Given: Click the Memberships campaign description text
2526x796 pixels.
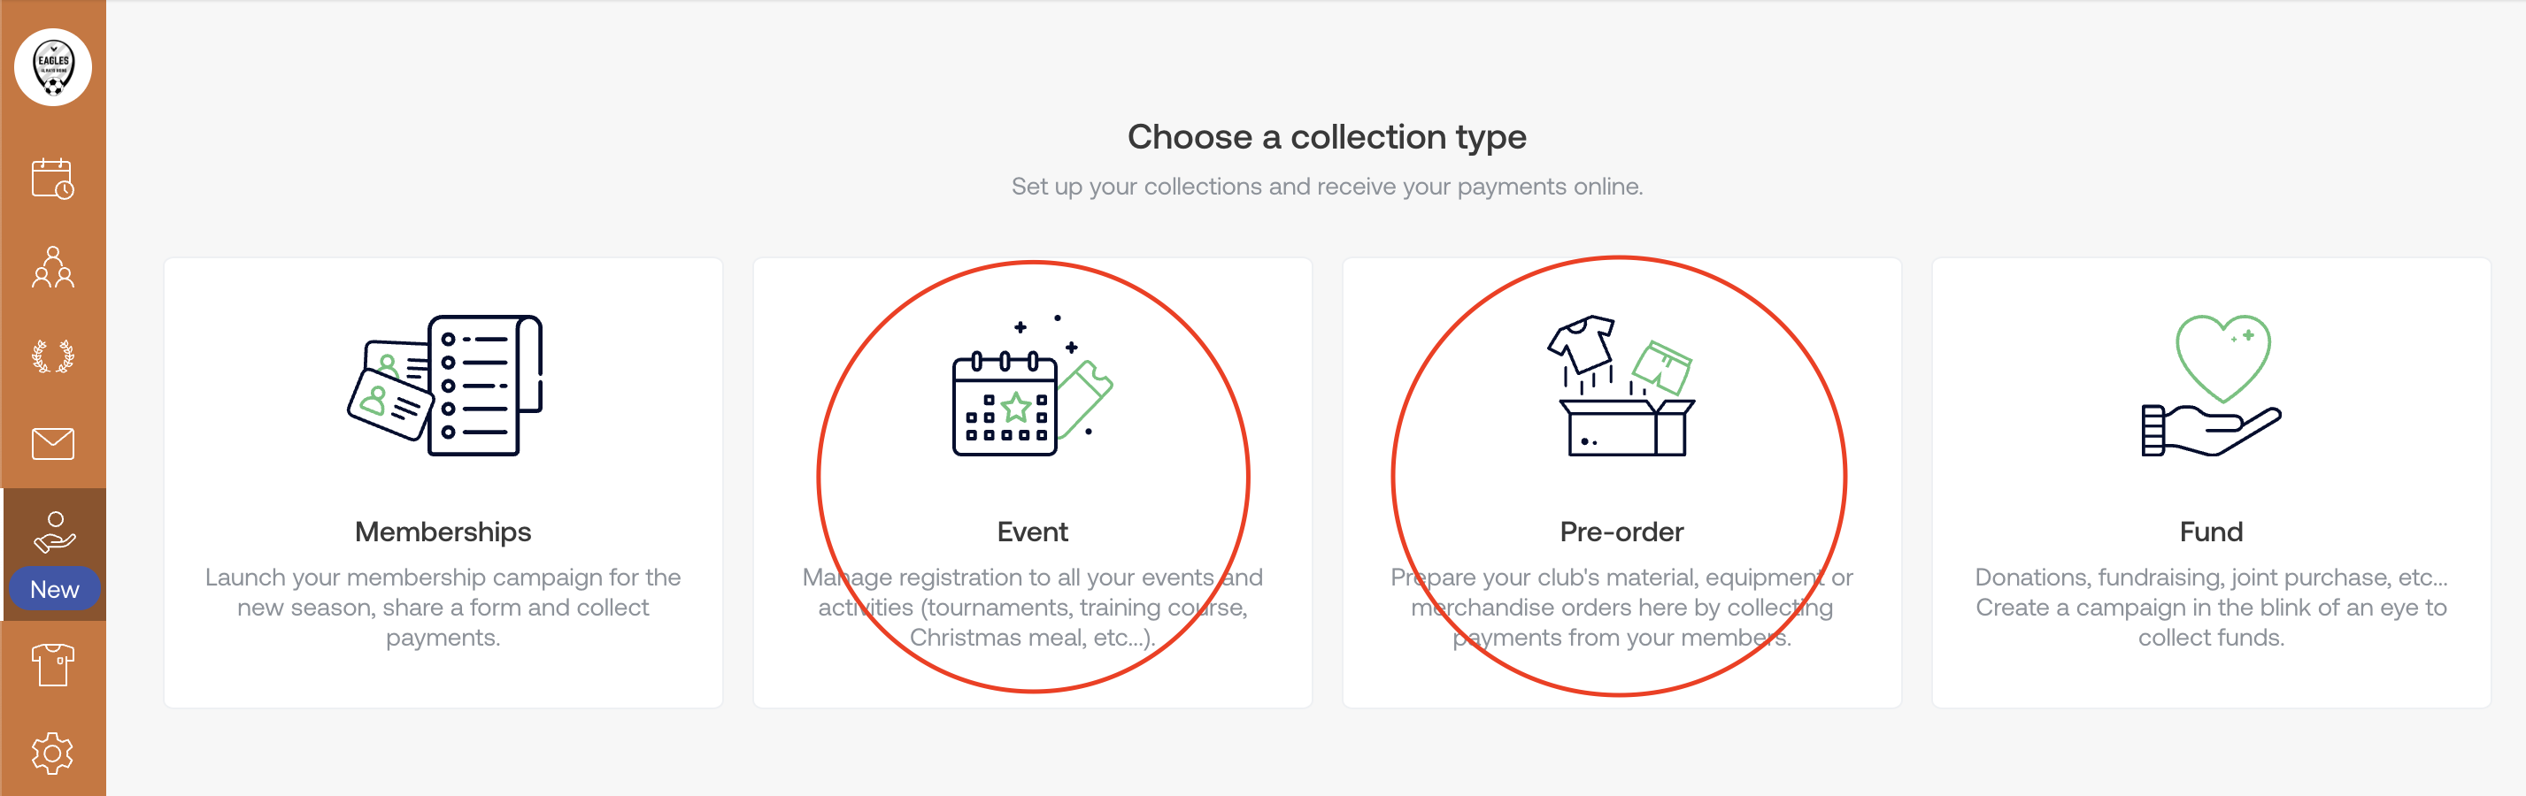Looking at the screenshot, I should [443, 608].
